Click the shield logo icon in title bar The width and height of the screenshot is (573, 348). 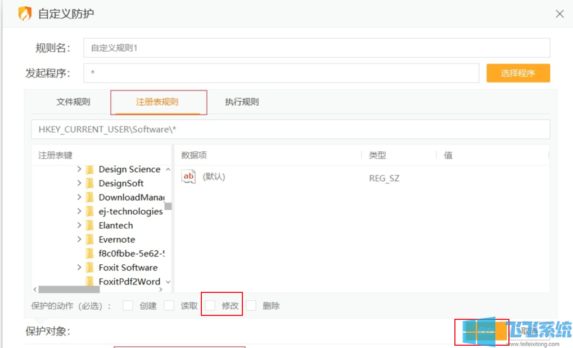click(25, 13)
